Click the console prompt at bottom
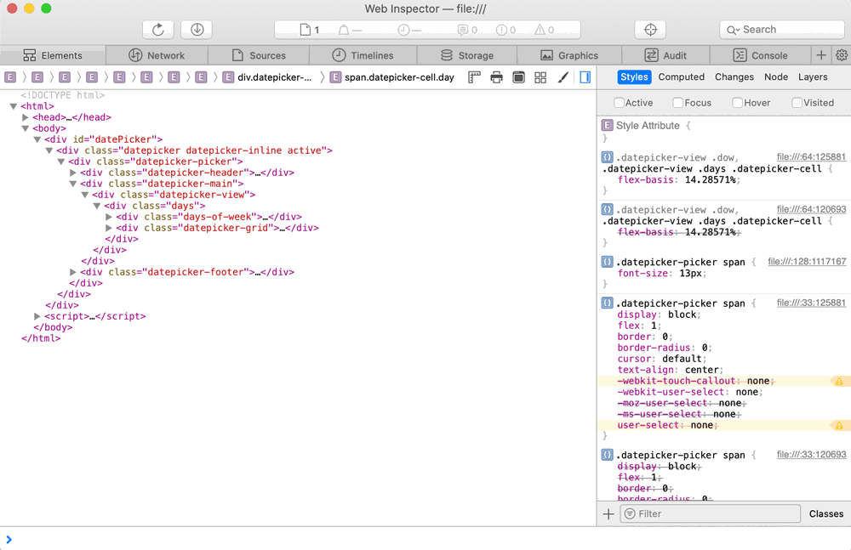Screen dimensions: 851x550 point(425,539)
